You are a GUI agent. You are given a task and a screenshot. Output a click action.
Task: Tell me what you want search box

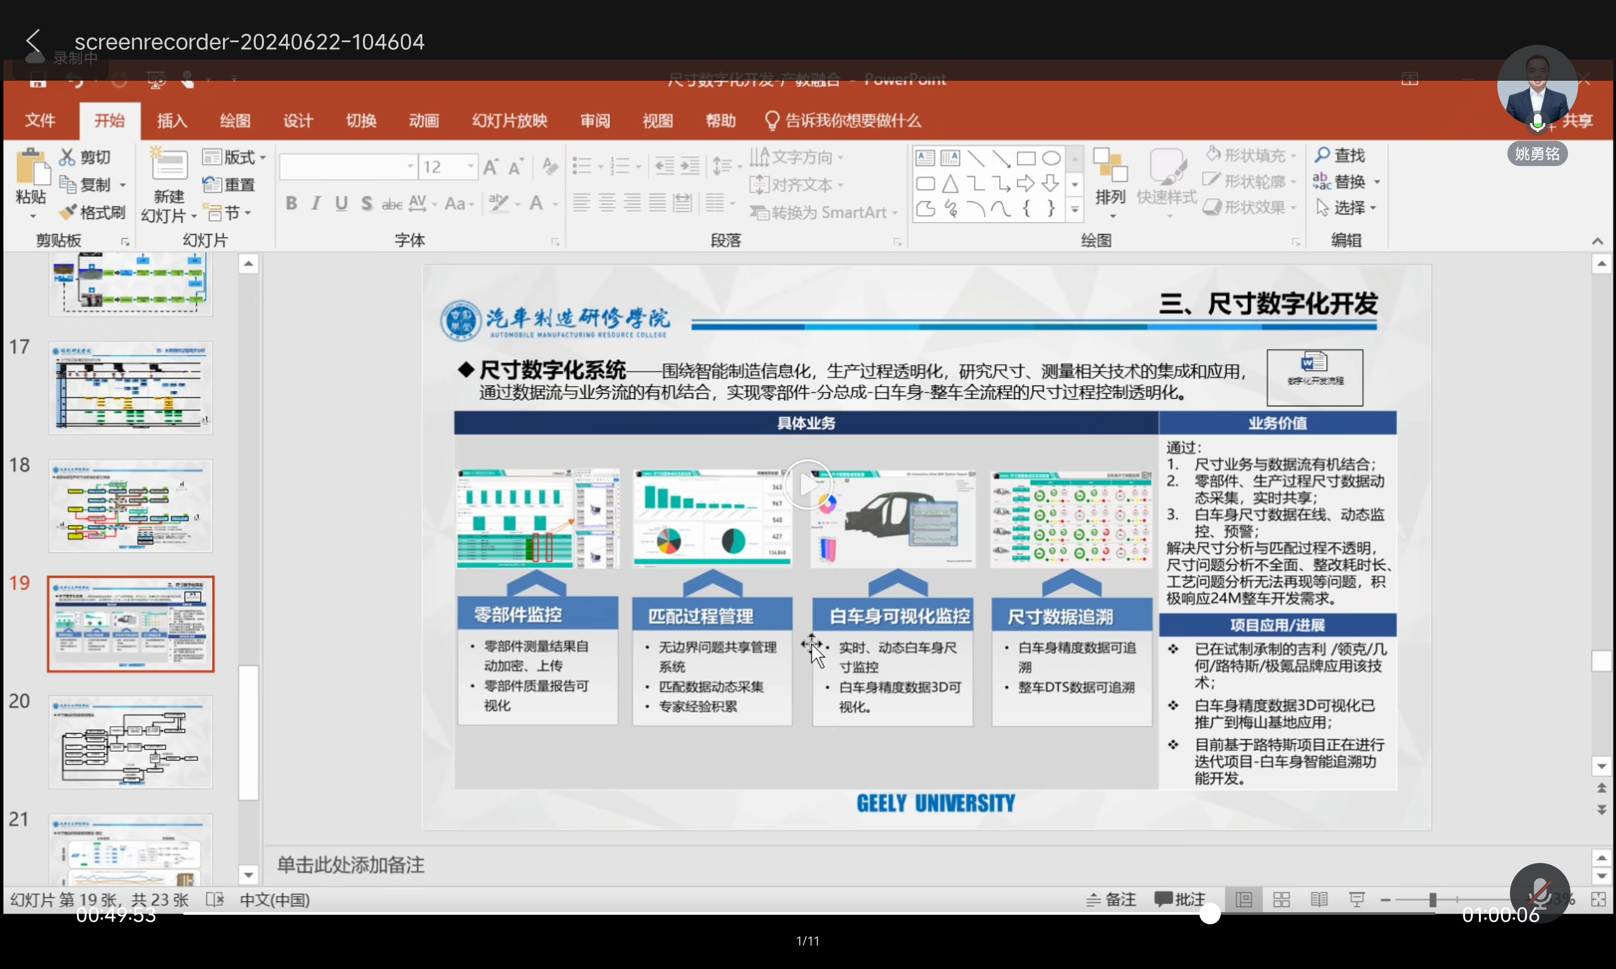pyautogui.click(x=843, y=120)
